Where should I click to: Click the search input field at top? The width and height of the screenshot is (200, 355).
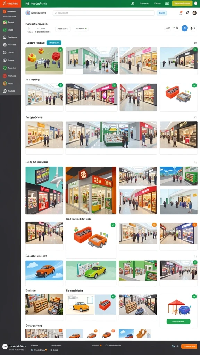[x=103, y=13]
